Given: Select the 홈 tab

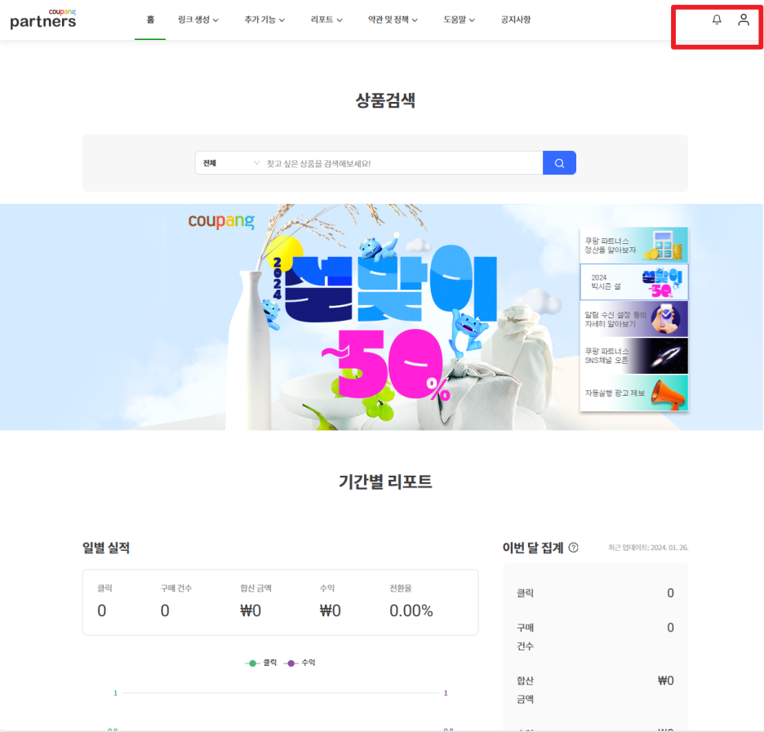Looking at the screenshot, I should click(x=150, y=20).
